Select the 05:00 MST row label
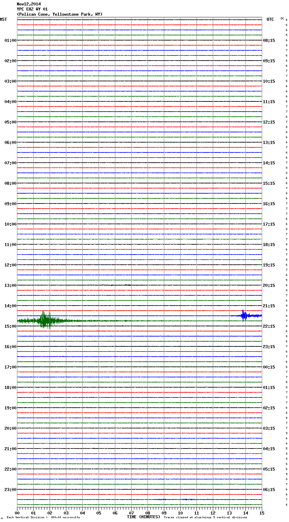Image resolution: width=289 pixels, height=522 pixels. (x=11, y=122)
